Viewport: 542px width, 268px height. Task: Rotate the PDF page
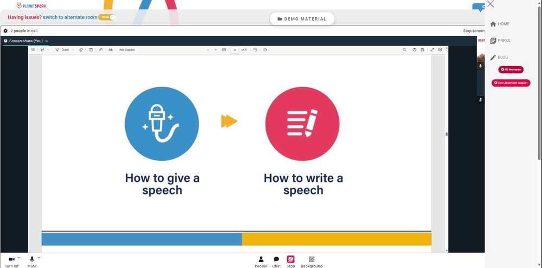(x=255, y=50)
